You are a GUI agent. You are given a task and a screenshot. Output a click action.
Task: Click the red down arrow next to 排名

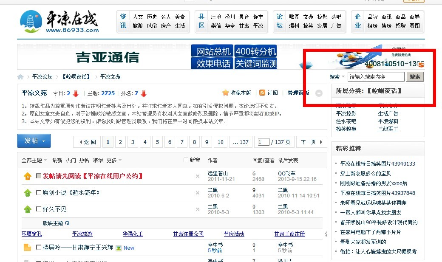(x=144, y=93)
